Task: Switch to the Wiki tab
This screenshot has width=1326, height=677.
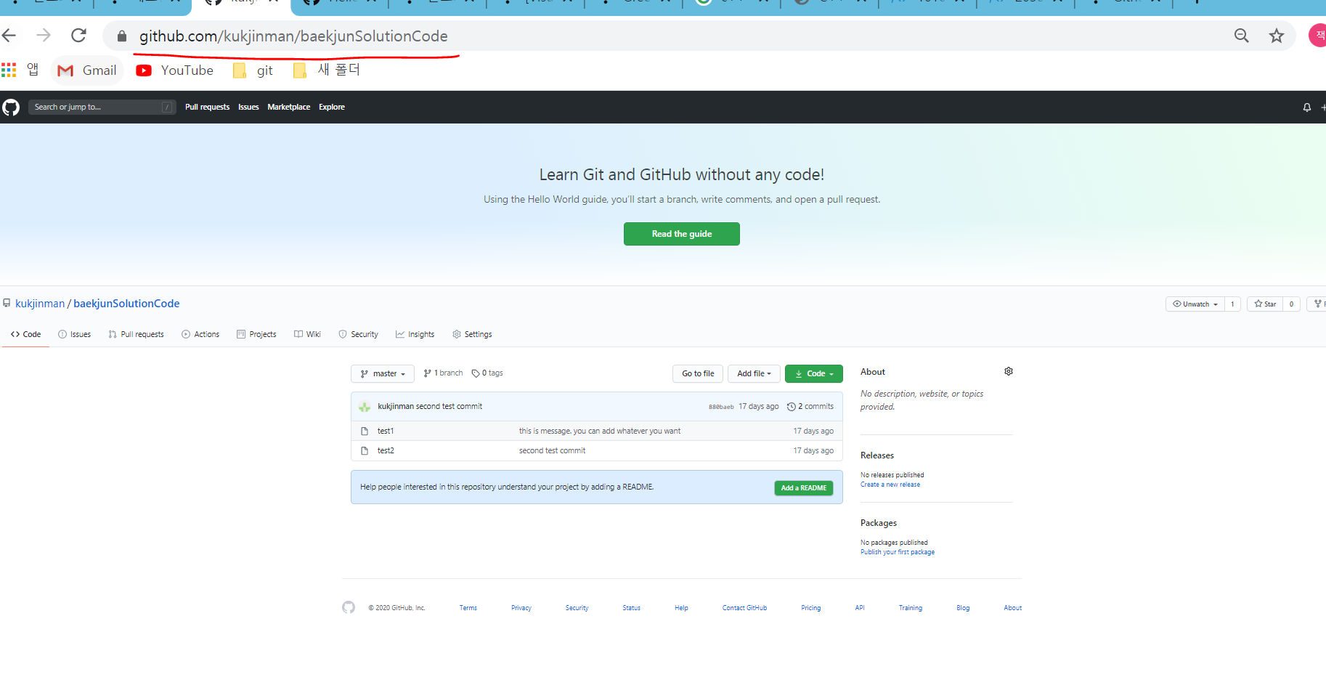Action: coord(307,335)
